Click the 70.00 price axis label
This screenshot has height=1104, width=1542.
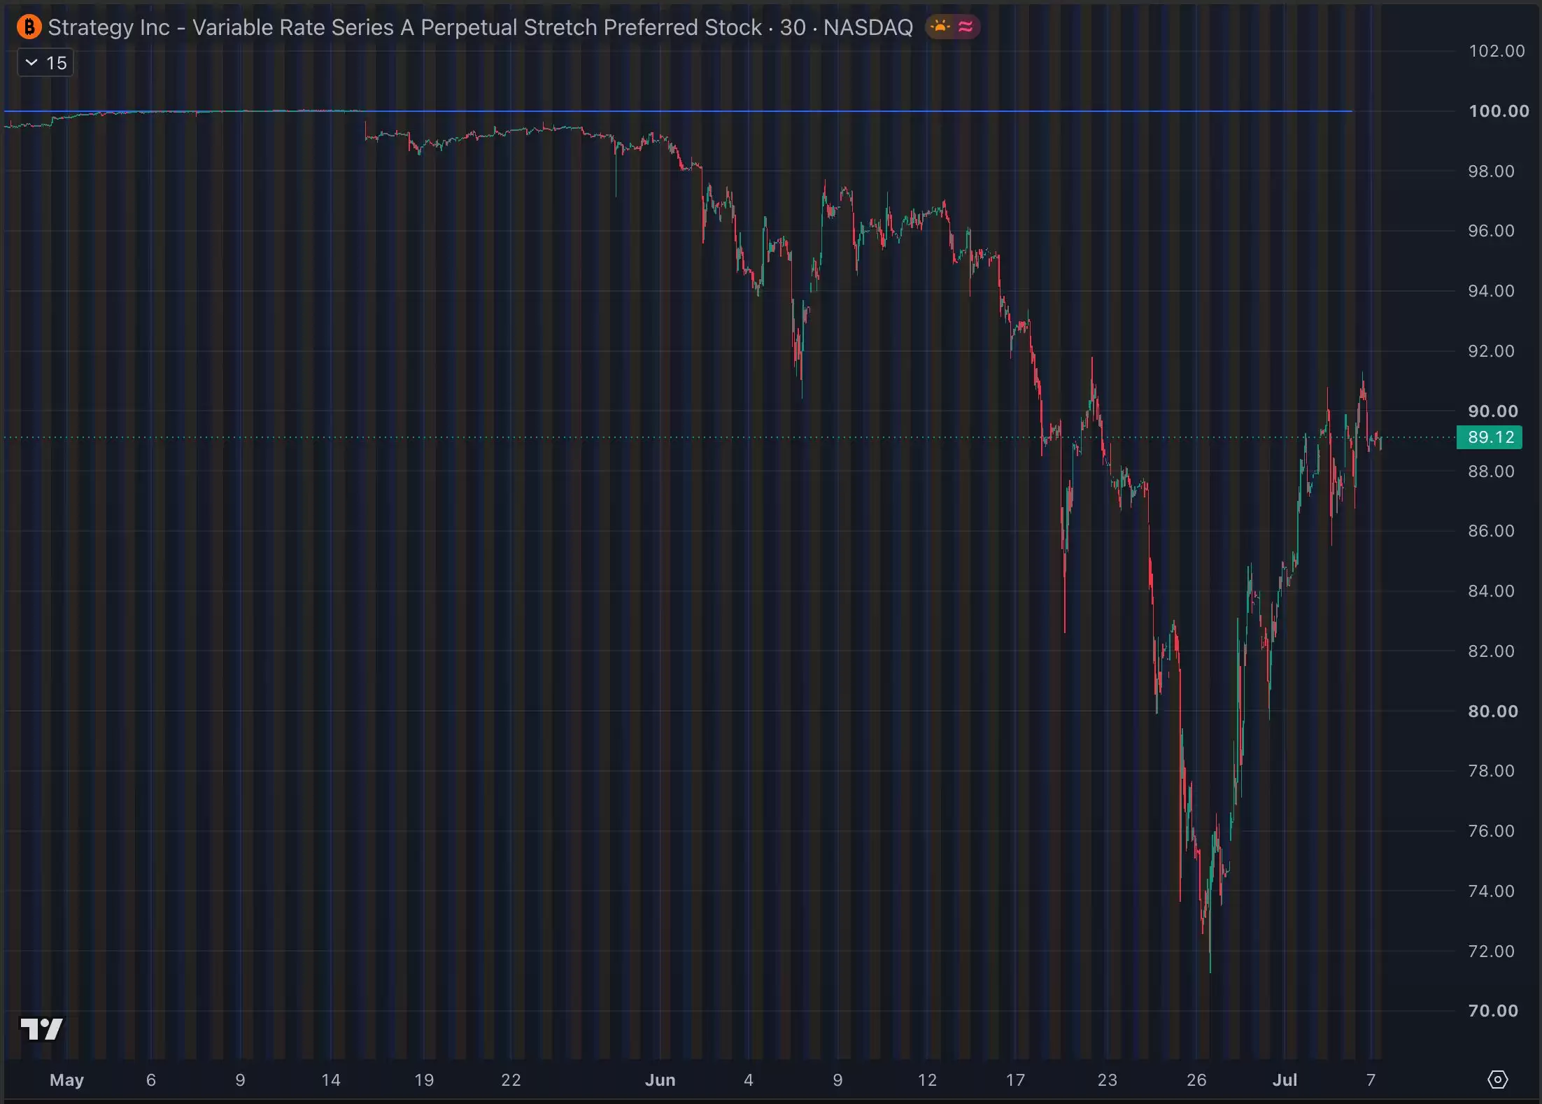(1493, 1011)
